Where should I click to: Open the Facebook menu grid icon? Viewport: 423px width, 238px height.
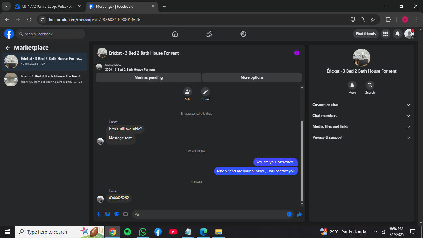386,34
